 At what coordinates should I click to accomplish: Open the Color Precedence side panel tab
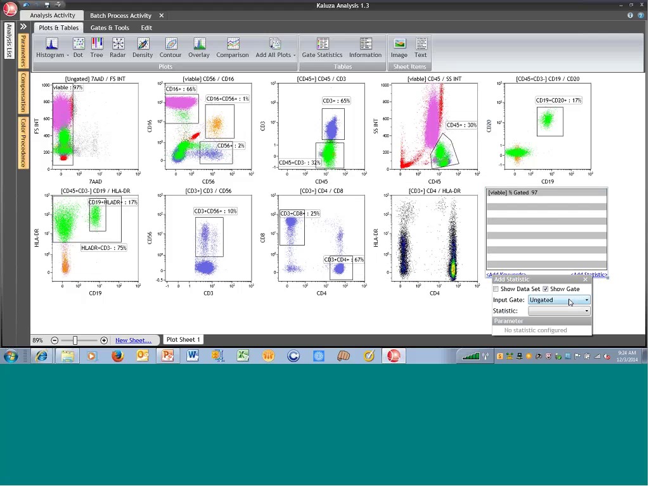(x=23, y=142)
